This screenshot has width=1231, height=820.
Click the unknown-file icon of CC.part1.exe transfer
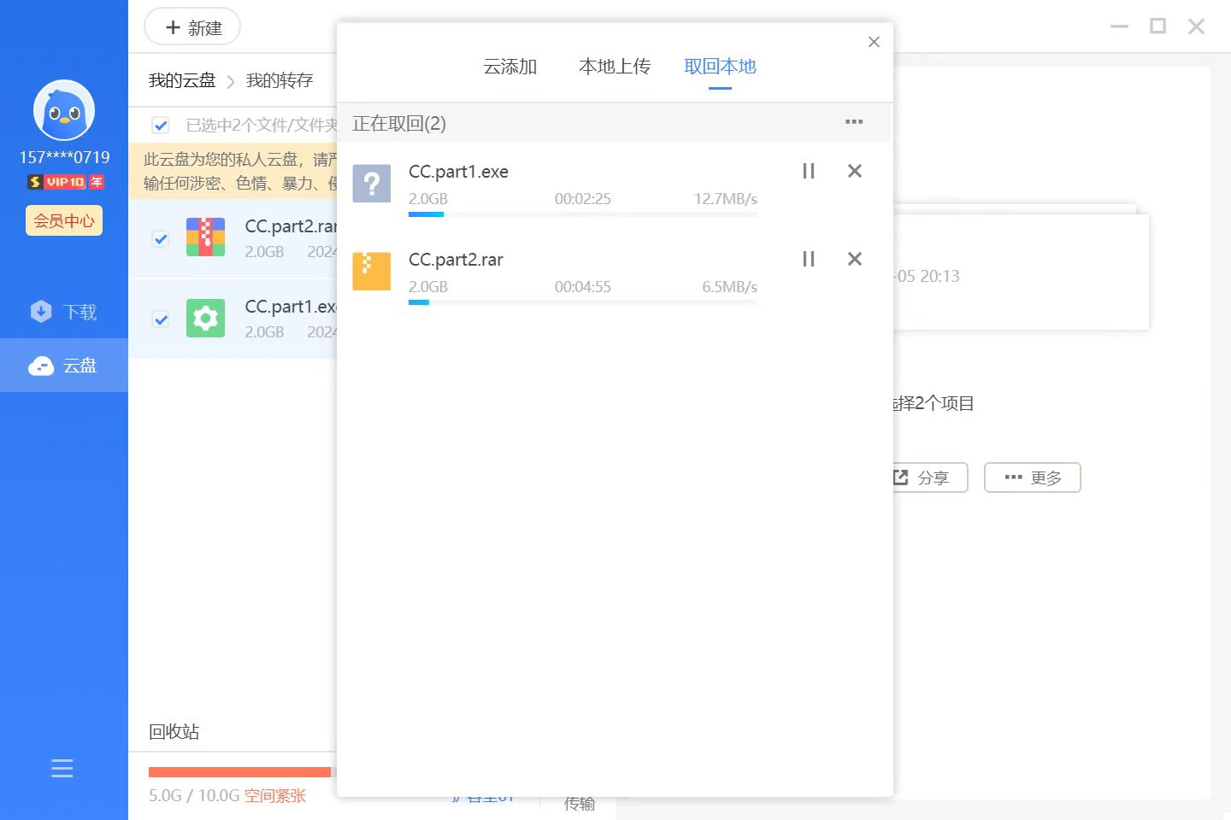[x=372, y=184]
